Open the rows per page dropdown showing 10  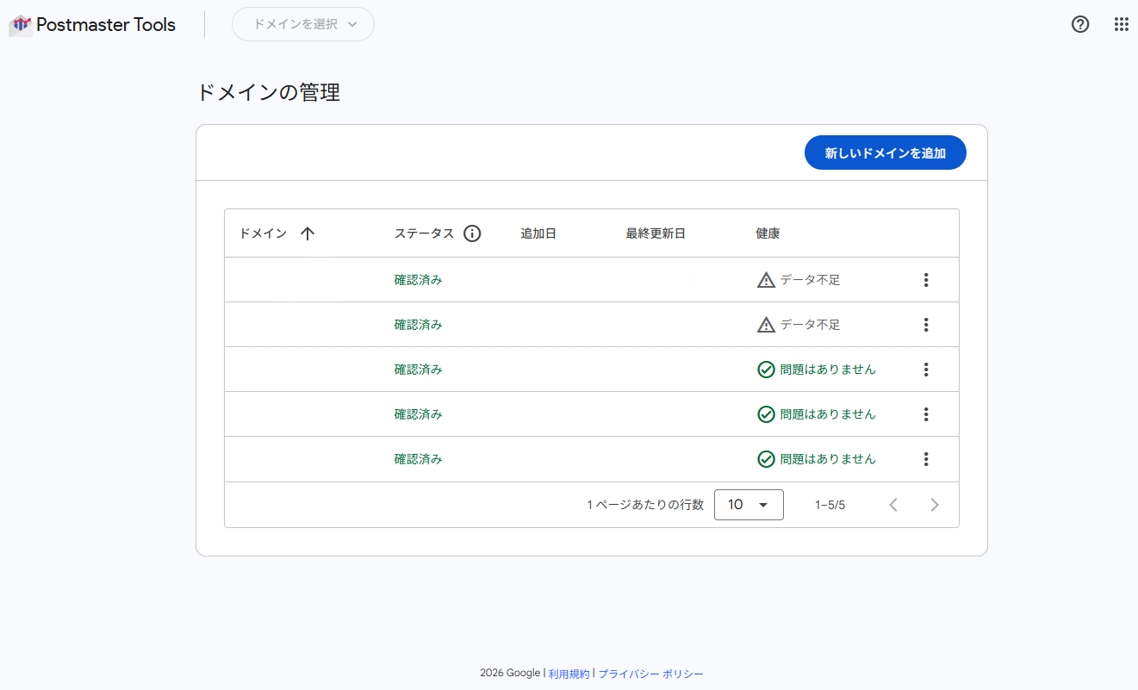(749, 505)
